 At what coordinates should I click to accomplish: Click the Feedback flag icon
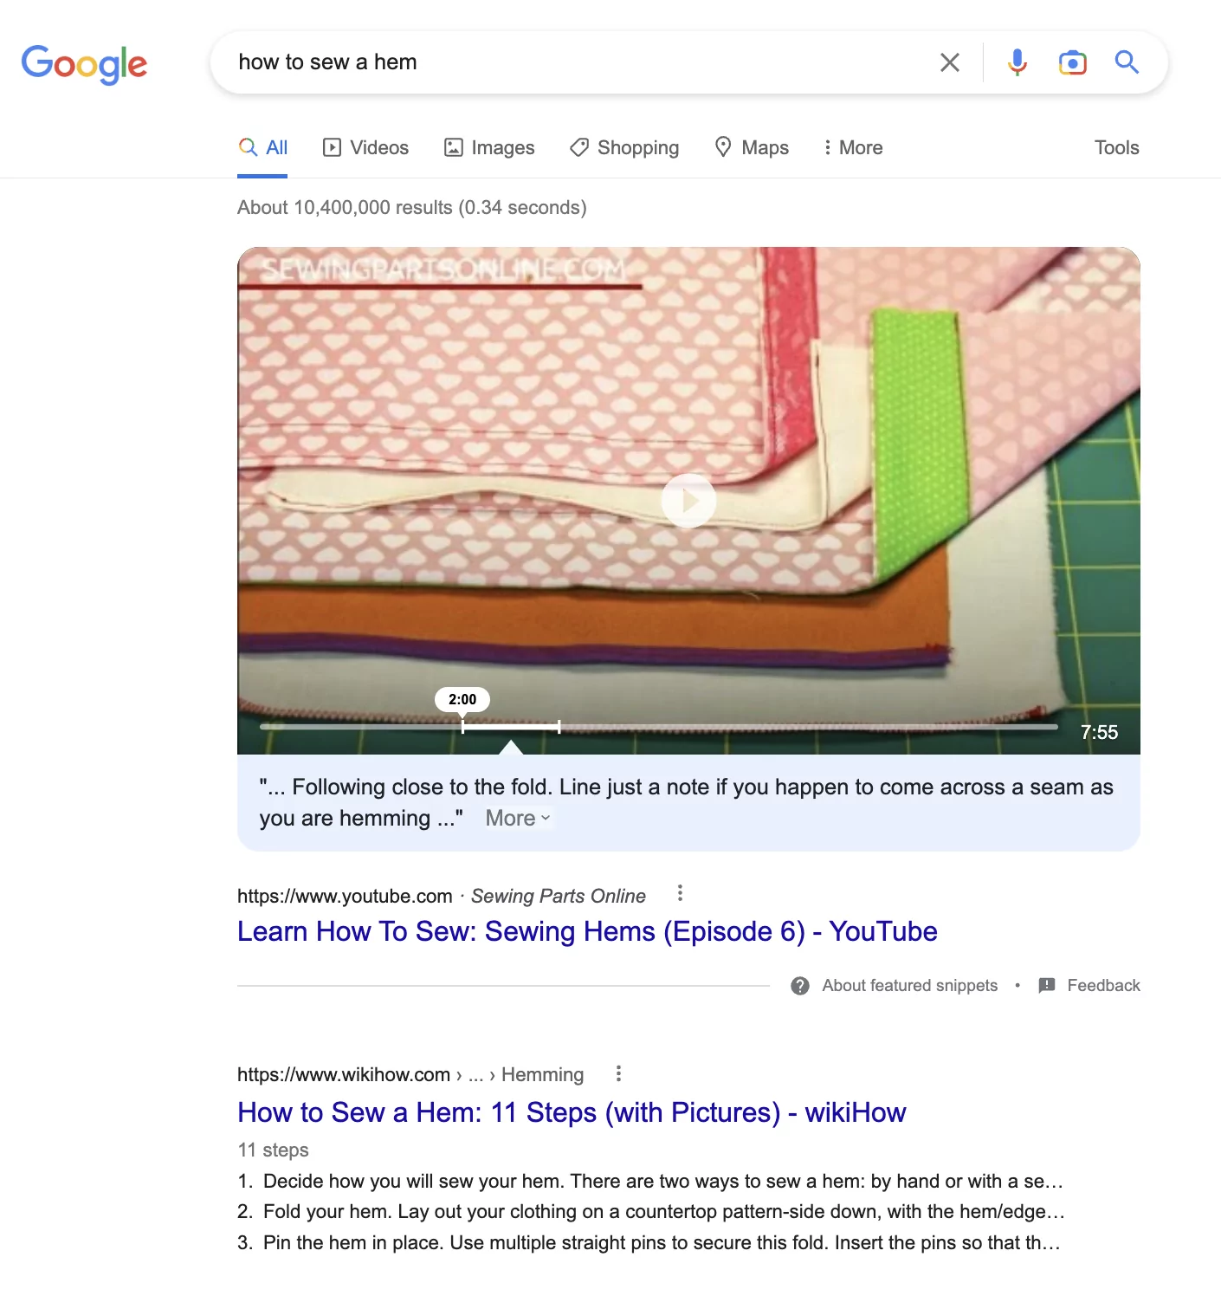[1047, 985]
